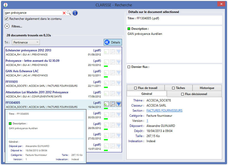Click the magnifier search icon in search box
The image size is (228, 165).
[x=69, y=13]
